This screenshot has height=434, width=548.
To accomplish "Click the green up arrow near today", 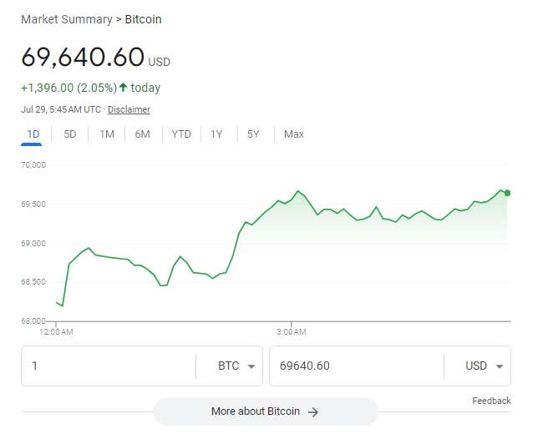I will [124, 88].
